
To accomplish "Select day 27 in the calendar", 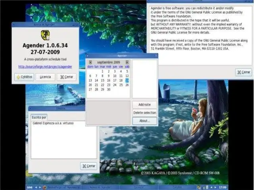I will (x=90, y=90).
